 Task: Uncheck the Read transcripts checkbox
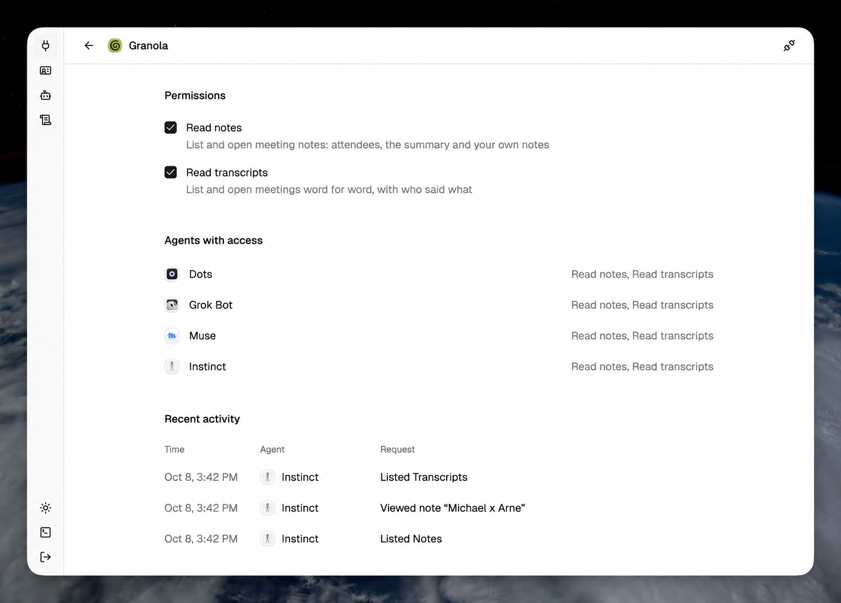coord(170,172)
